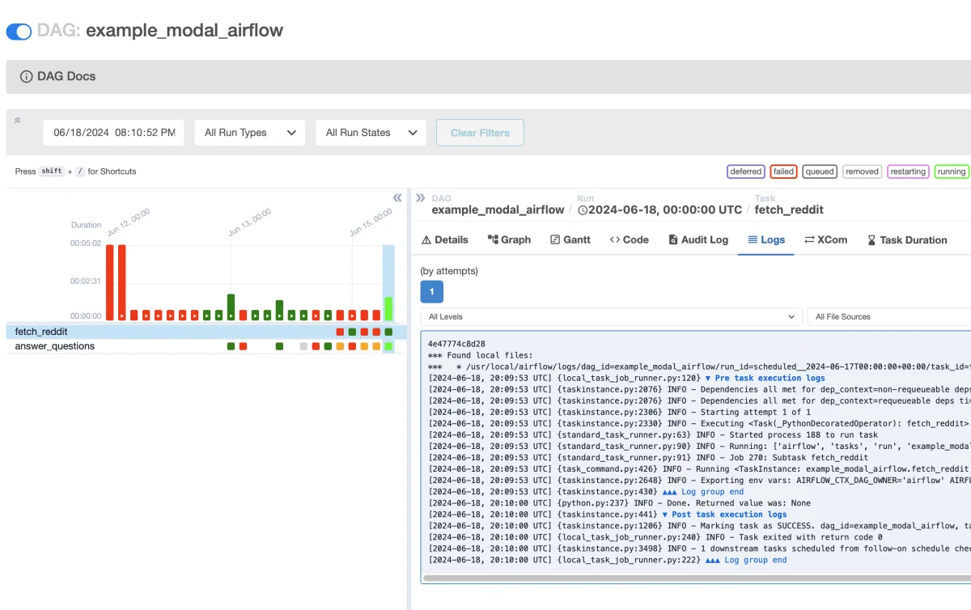Open the example_modal_airflow DAG breadcrumb link
The width and height of the screenshot is (971, 610).
coord(498,210)
